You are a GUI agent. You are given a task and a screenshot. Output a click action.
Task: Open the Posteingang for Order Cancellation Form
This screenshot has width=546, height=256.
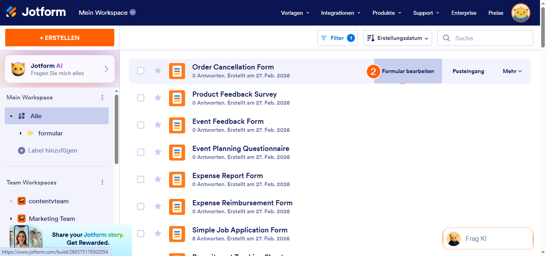pos(468,71)
